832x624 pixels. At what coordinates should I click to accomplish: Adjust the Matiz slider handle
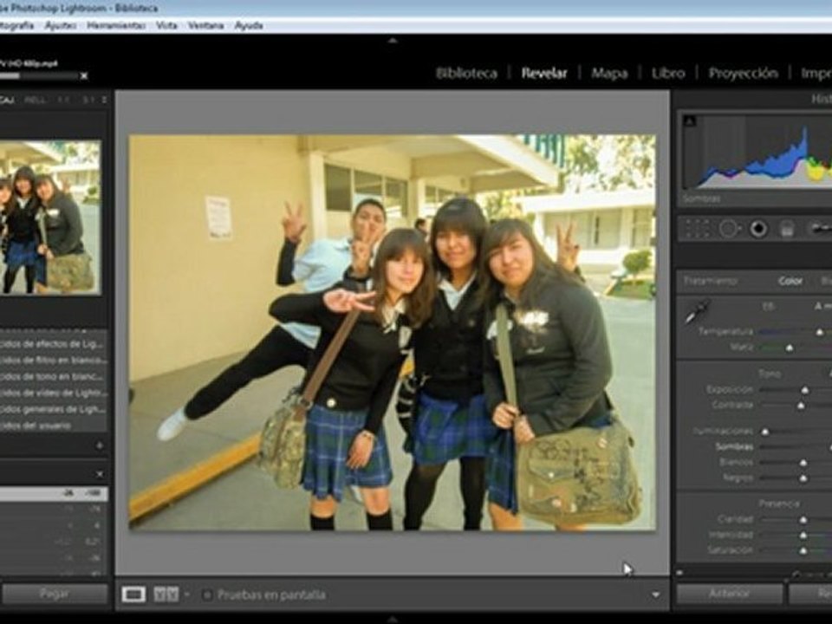click(790, 348)
